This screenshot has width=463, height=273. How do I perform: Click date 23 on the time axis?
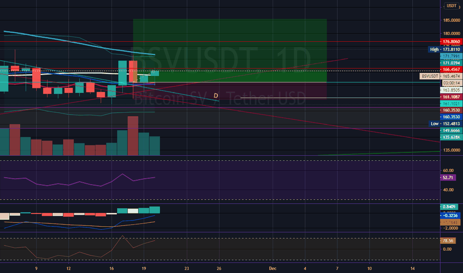pos(187,268)
